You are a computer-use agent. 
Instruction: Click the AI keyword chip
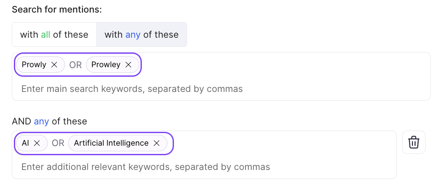[26, 143]
